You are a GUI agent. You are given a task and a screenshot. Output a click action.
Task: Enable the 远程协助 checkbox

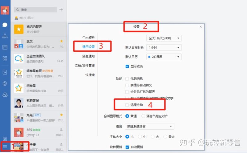[127, 105]
